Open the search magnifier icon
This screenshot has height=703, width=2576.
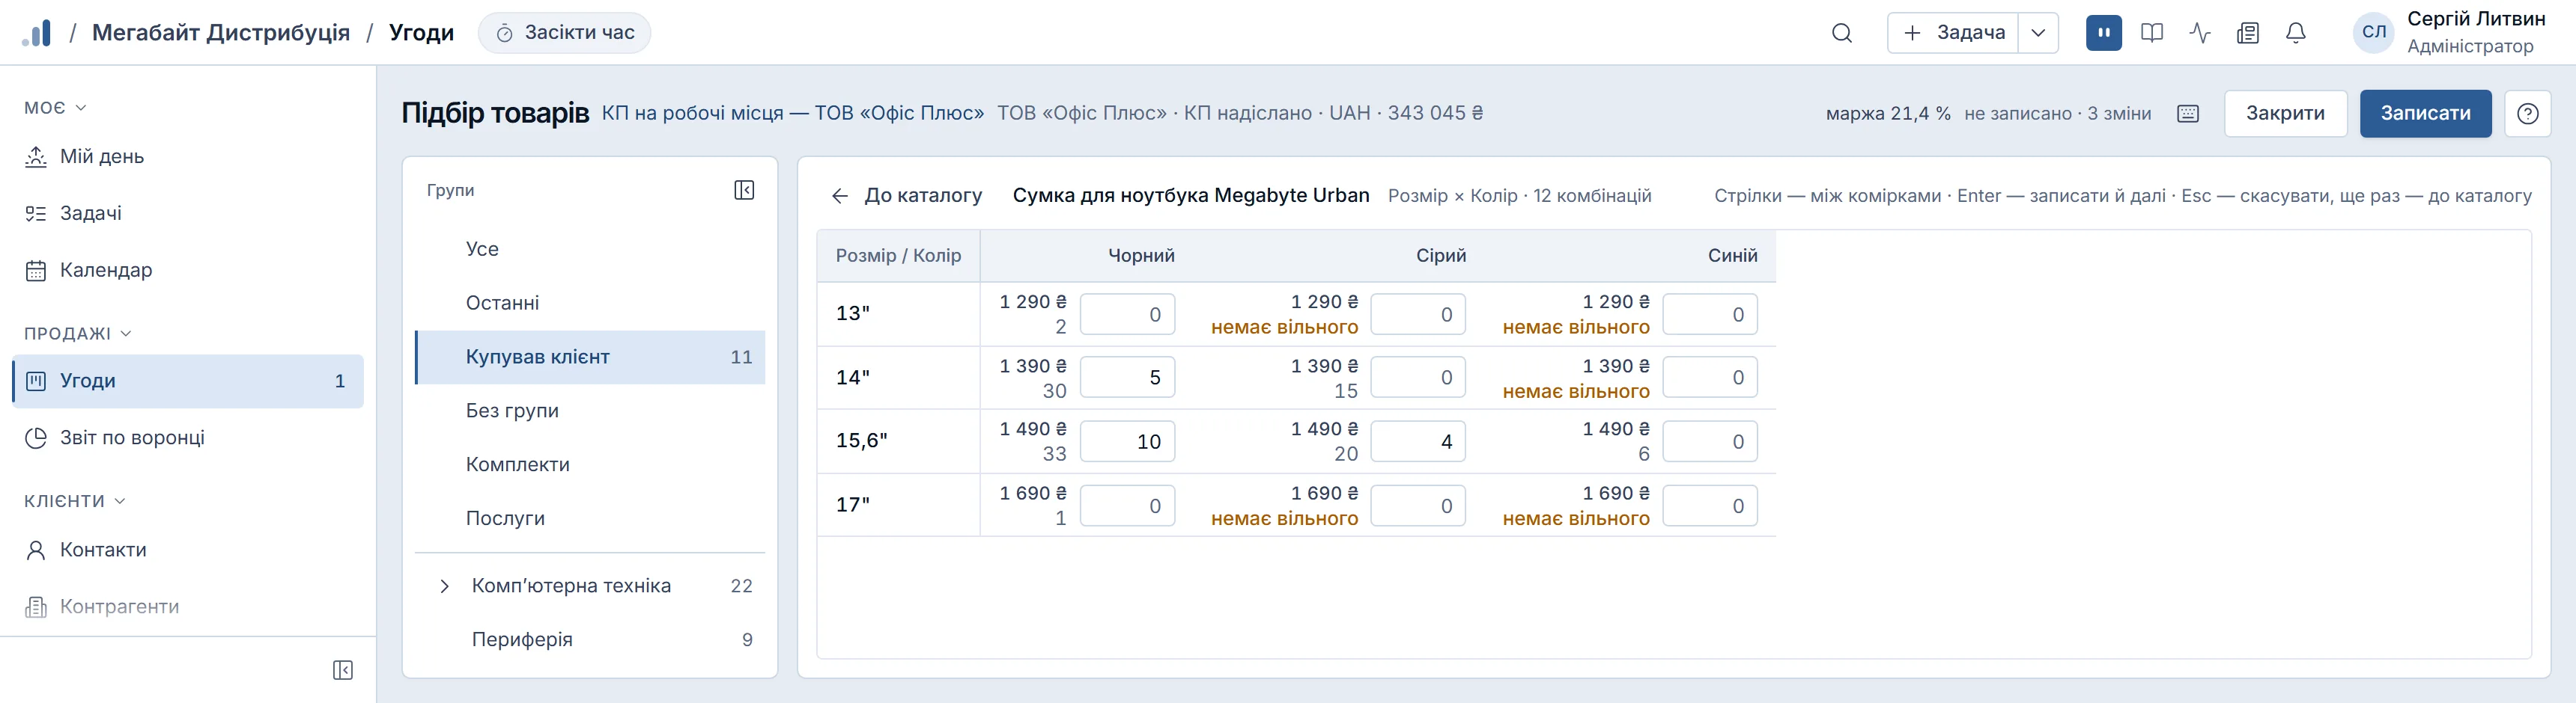[1841, 33]
